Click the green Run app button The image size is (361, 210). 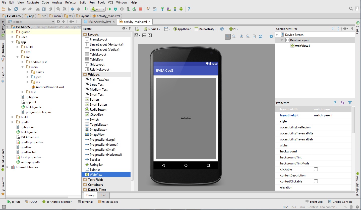[x=109, y=9]
